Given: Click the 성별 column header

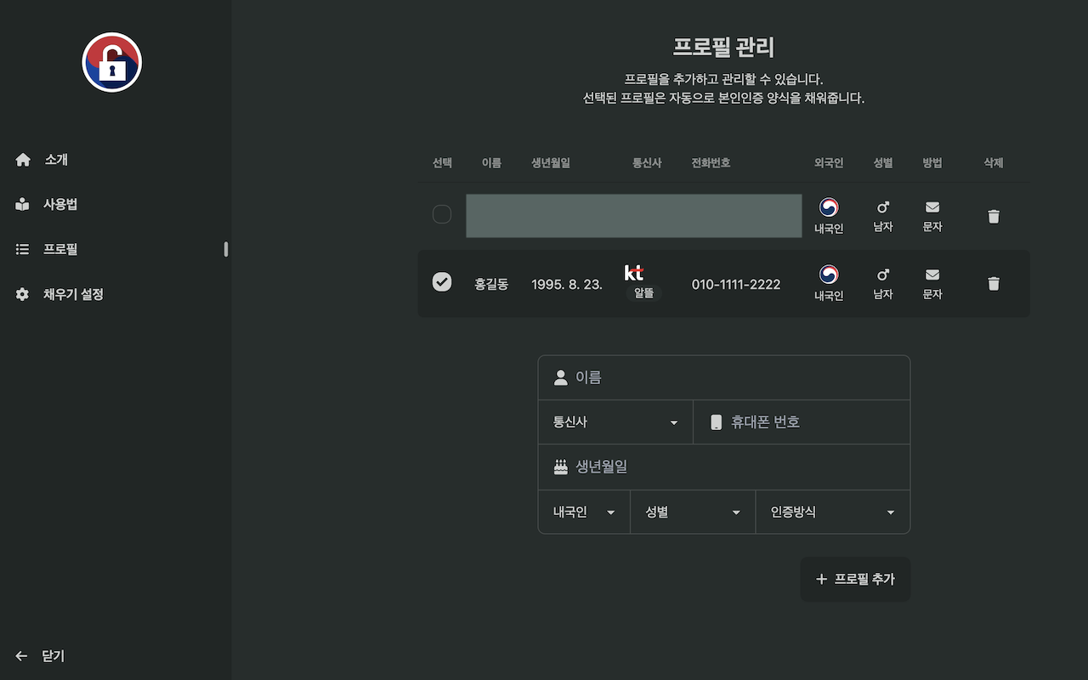Looking at the screenshot, I should tap(883, 163).
